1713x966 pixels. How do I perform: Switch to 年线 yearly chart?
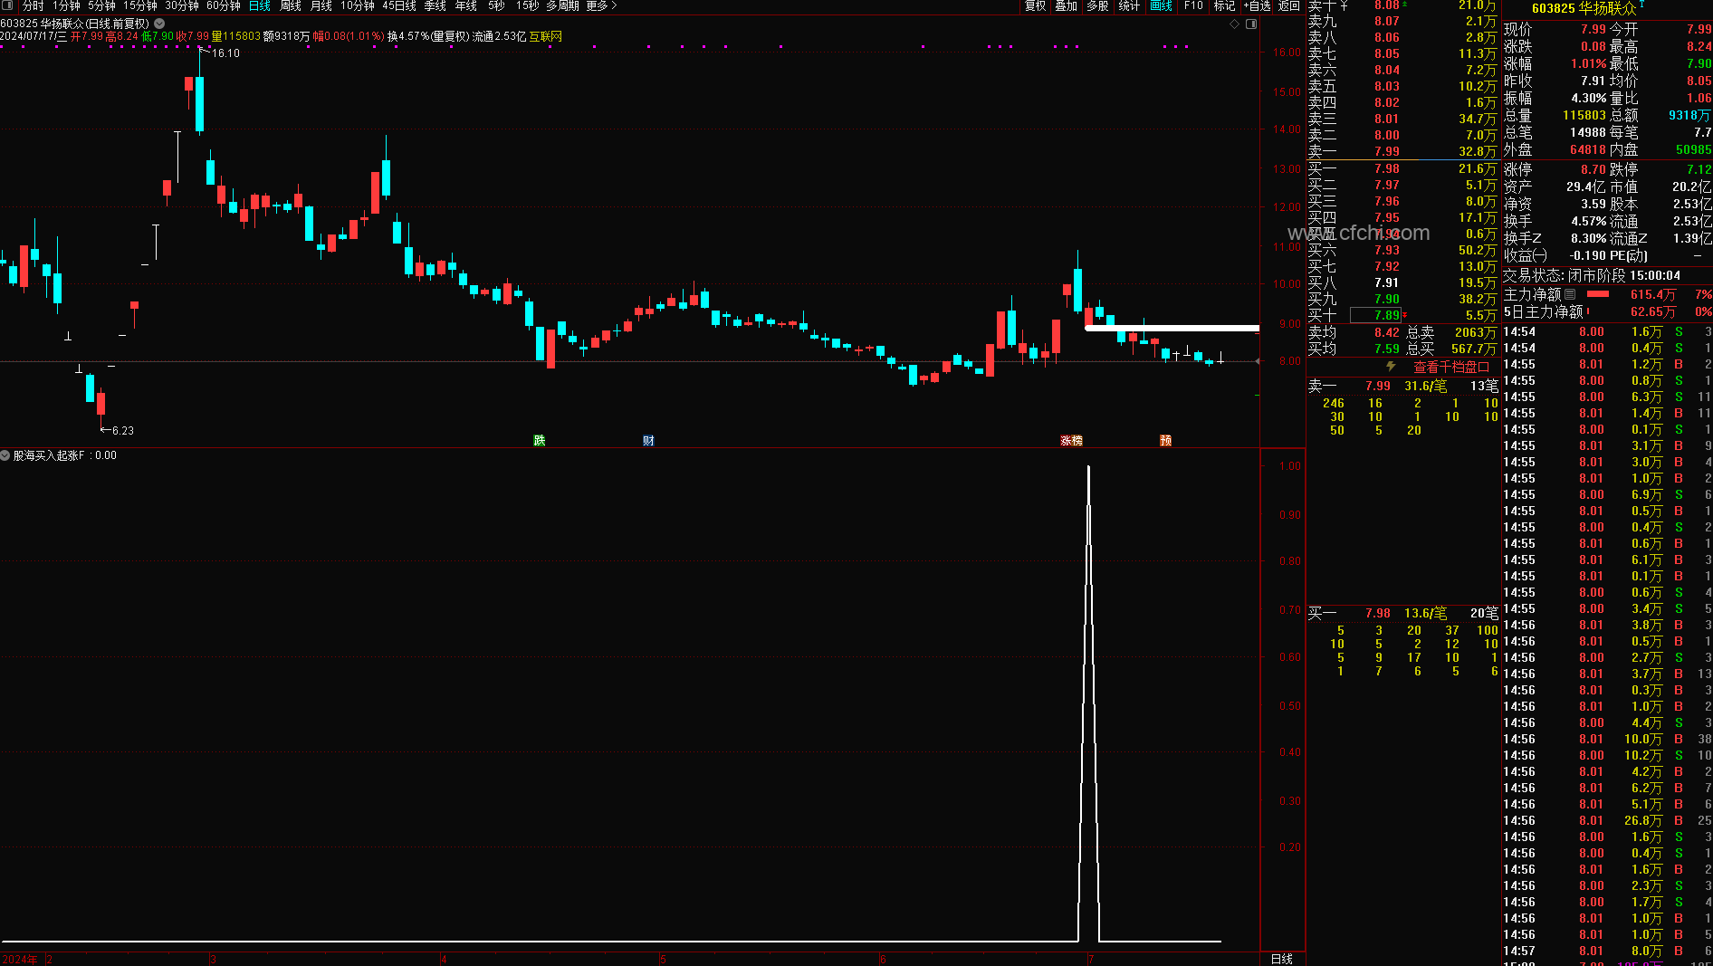(x=466, y=5)
